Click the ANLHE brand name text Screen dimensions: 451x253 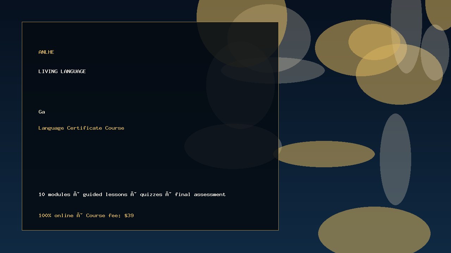pyautogui.click(x=46, y=52)
